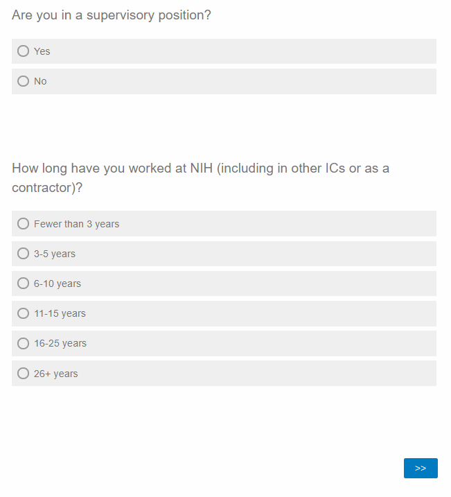Click the '16-25 years' option label

tap(60, 343)
